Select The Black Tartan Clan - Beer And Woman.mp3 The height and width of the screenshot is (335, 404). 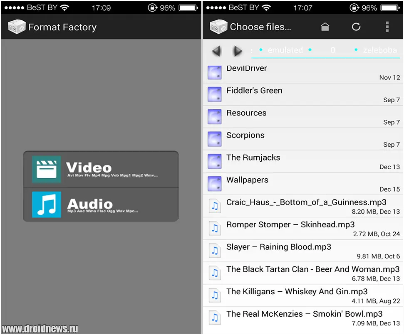(303, 273)
